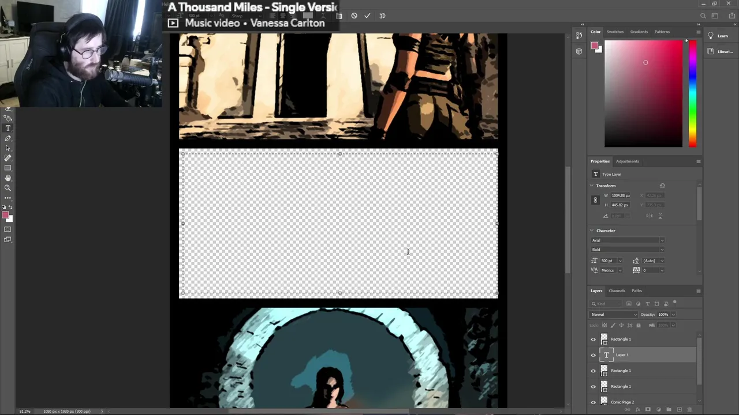The height and width of the screenshot is (415, 739).
Task: Enable Quick Mask mode icon
Action: click(x=8, y=229)
